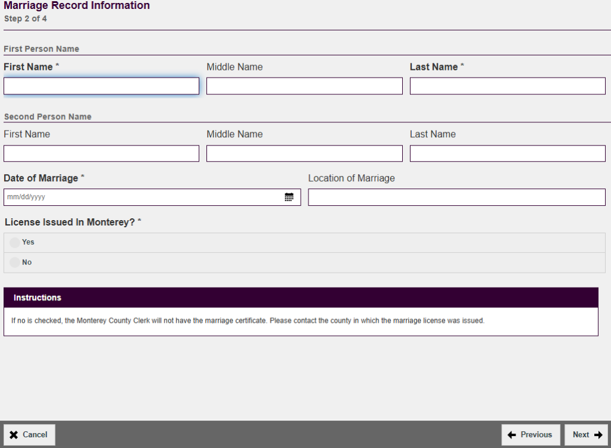Click the first person's Middle Name field
The width and height of the screenshot is (611, 448).
tap(304, 86)
